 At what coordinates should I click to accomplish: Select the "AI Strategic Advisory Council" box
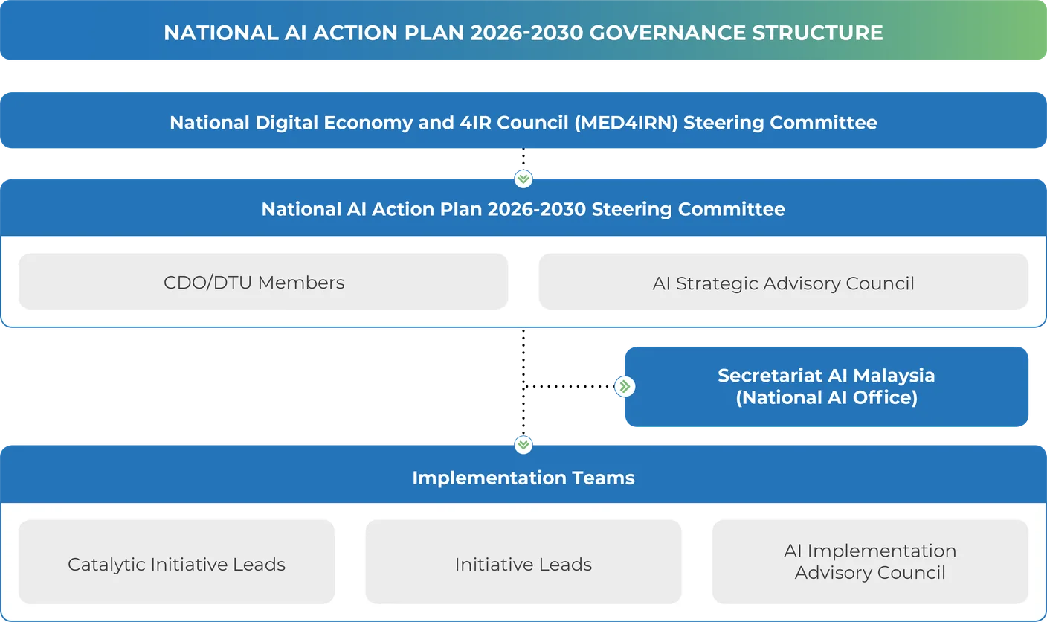[x=784, y=281]
